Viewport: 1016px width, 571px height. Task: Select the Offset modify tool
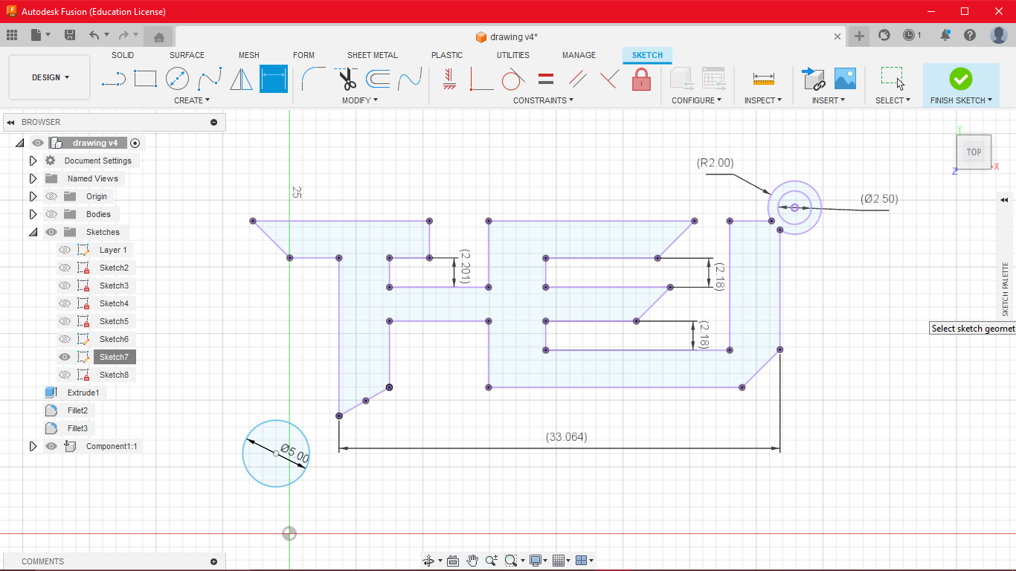point(378,78)
